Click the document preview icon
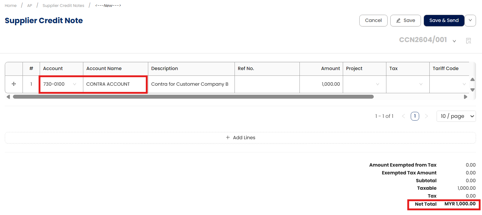The height and width of the screenshot is (215, 482). 468,41
